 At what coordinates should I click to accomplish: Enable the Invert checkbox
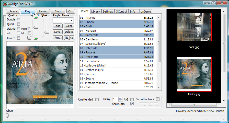pyautogui.click(x=19, y=38)
